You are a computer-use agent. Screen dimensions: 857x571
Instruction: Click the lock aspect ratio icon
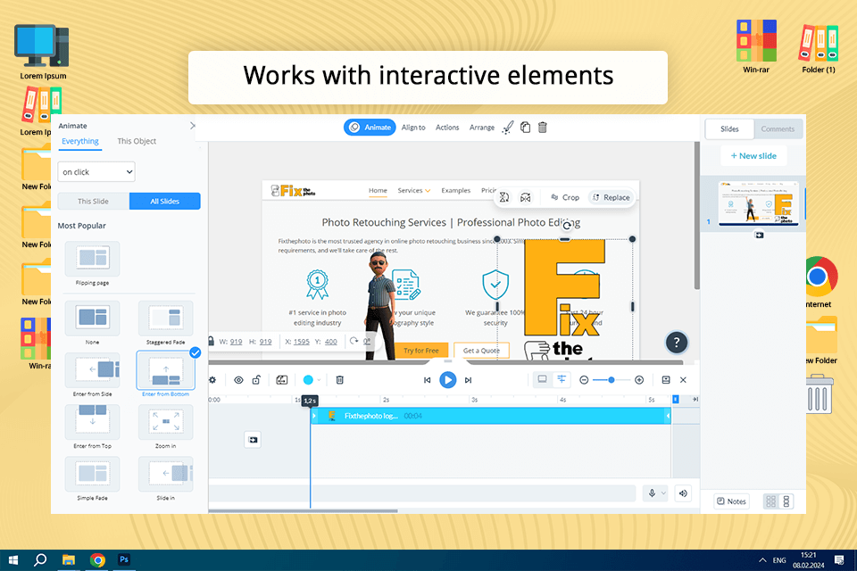click(211, 341)
